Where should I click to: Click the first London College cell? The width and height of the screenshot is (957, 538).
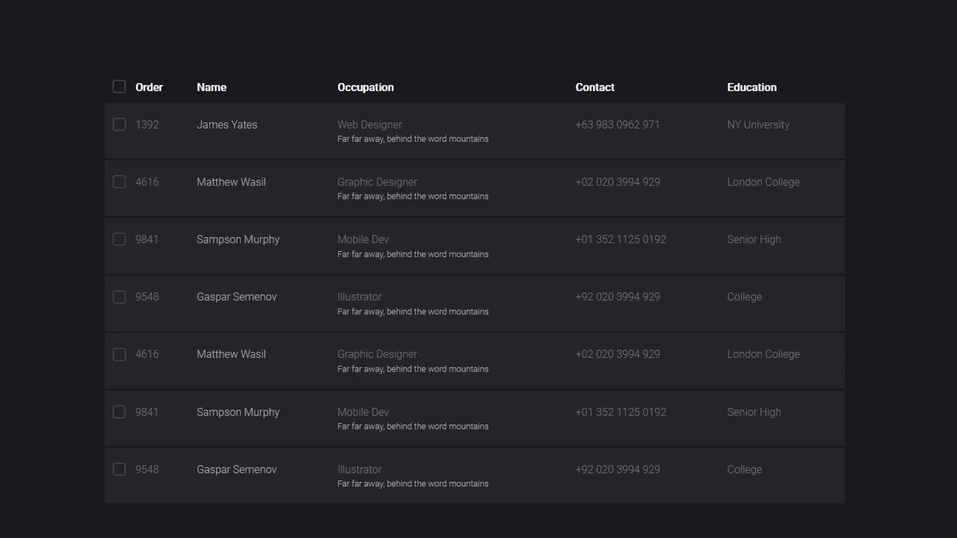tap(763, 182)
